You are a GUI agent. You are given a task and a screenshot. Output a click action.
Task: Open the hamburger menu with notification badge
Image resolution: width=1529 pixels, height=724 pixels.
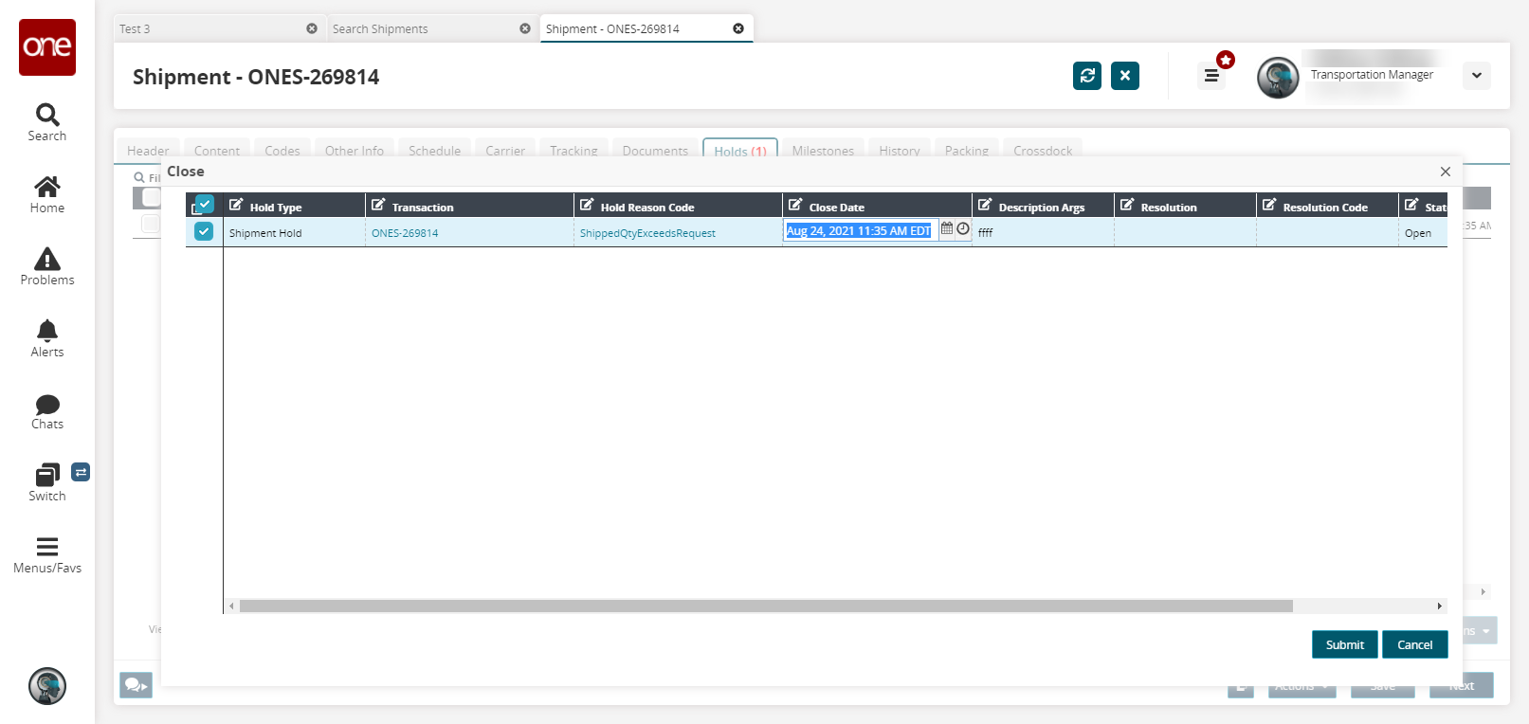1211,75
